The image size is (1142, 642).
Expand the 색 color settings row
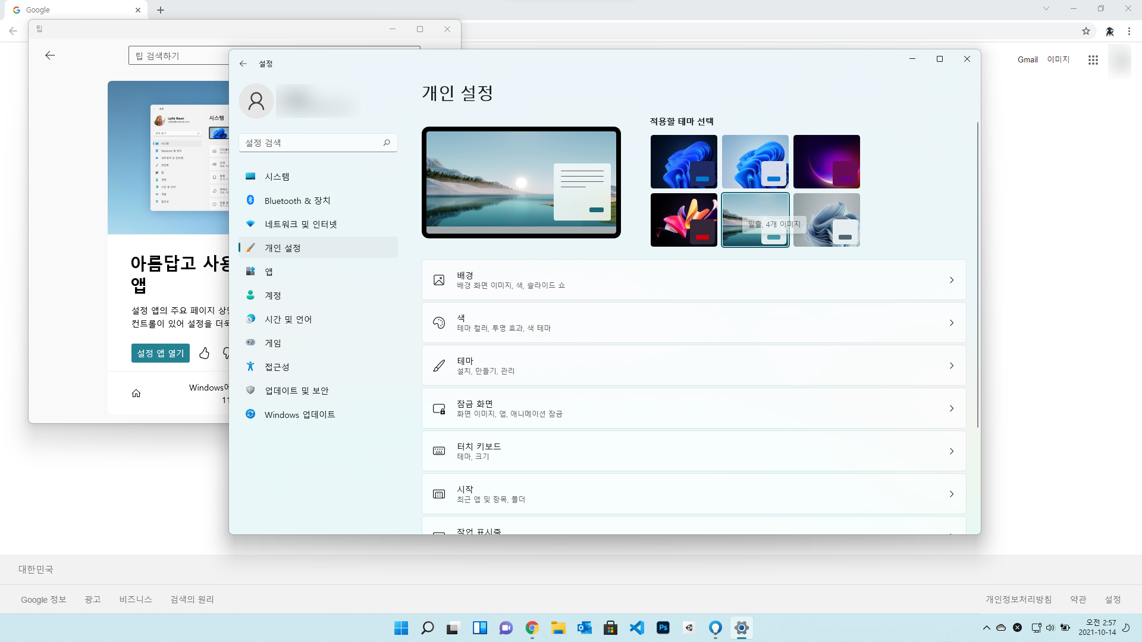694,323
